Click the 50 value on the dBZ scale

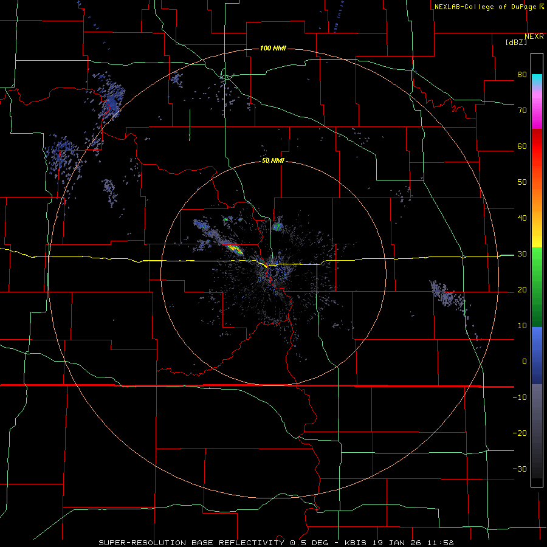(x=522, y=182)
